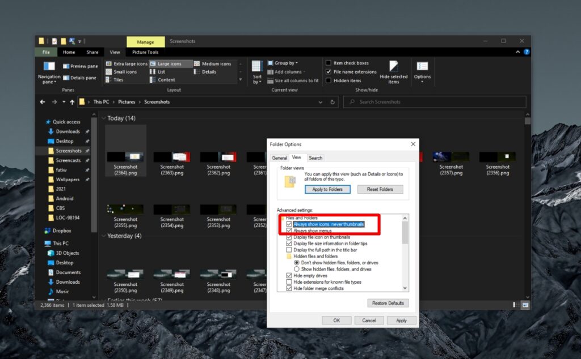This screenshot has width=581, height=359.
Task: Expand the Group by dropdown
Action: click(x=287, y=63)
